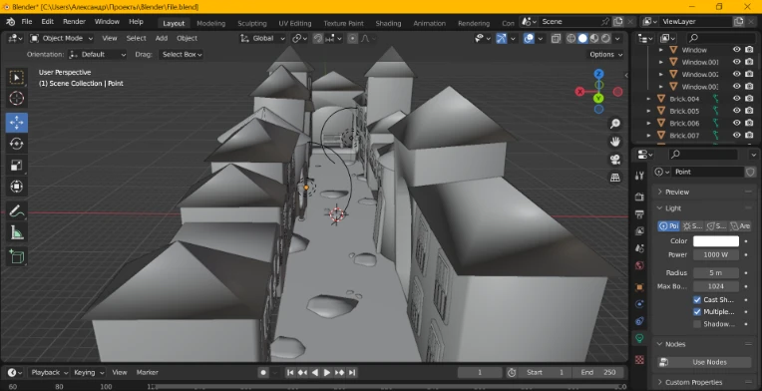Activate the Rotate tool
The width and height of the screenshot is (762, 391).
[x=17, y=144]
